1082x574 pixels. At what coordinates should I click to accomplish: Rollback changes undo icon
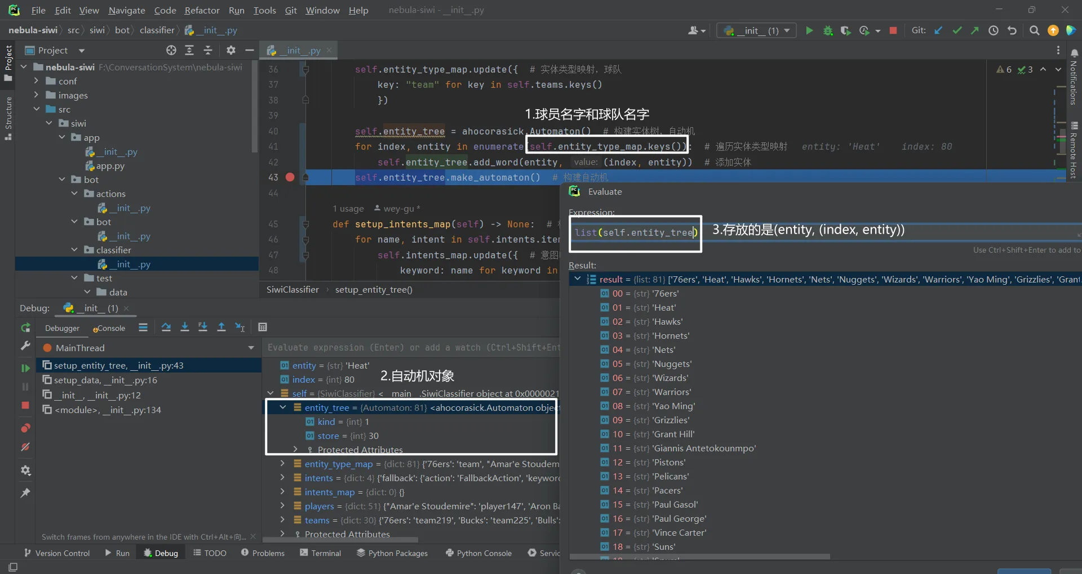pyautogui.click(x=1012, y=30)
